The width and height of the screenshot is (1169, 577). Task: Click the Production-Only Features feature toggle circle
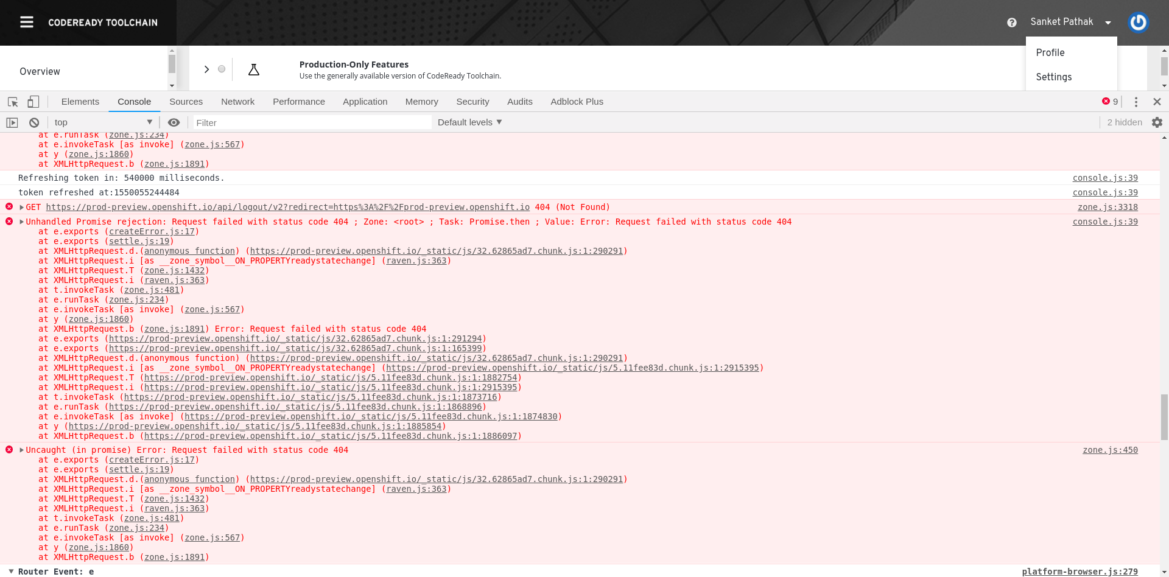pyautogui.click(x=222, y=69)
